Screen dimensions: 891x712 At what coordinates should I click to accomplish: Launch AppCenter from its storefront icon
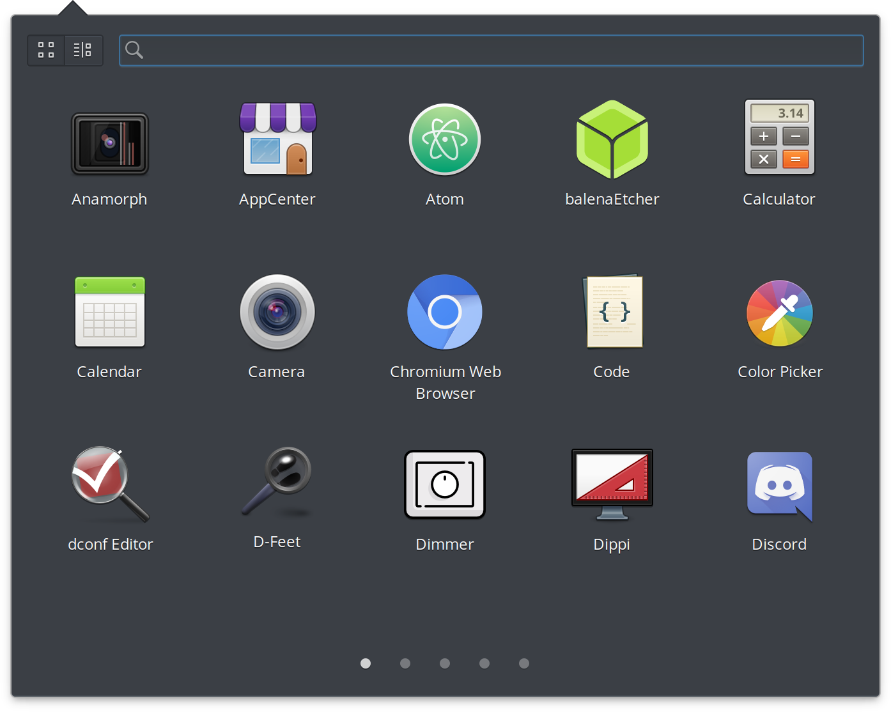point(278,139)
